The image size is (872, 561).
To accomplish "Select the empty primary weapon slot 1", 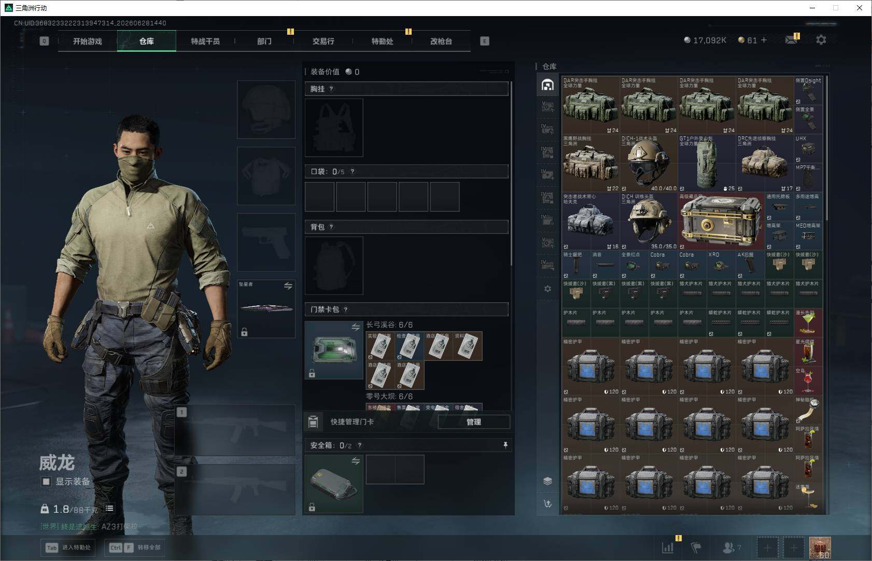I will click(235, 430).
